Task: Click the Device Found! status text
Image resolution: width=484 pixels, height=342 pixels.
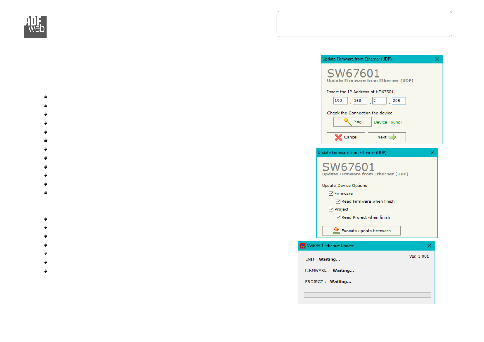Action: pyautogui.click(x=387, y=122)
